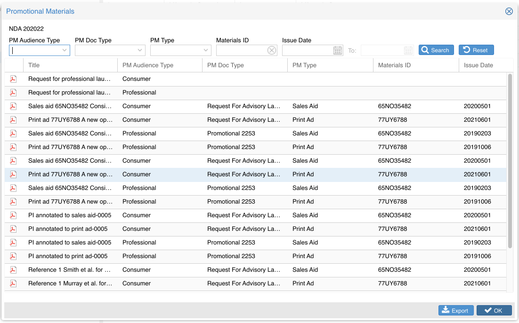Open the PM Type dropdown
Viewport: 519px width, 323px height.
(x=206, y=50)
